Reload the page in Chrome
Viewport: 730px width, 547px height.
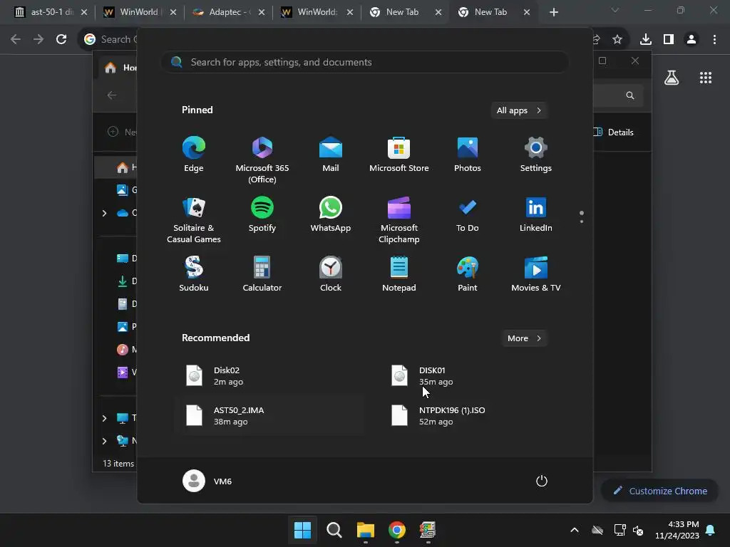[x=61, y=39]
